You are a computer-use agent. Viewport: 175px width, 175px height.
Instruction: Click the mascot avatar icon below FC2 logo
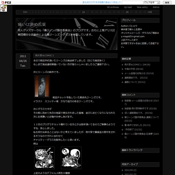pyautogui.click(x=3, y=8)
